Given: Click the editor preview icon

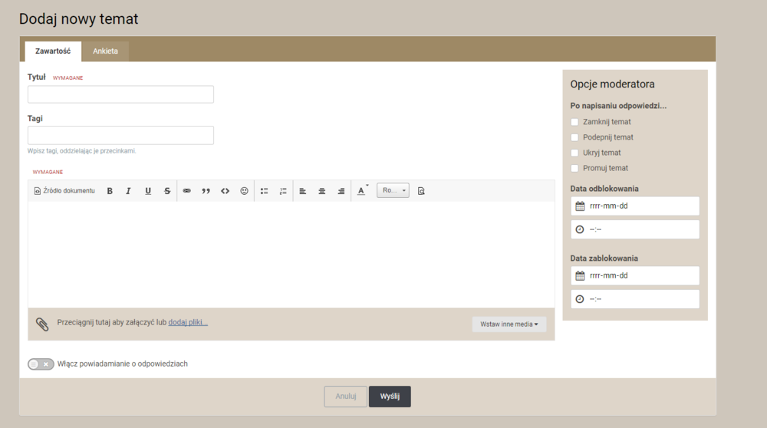Looking at the screenshot, I should (x=421, y=191).
